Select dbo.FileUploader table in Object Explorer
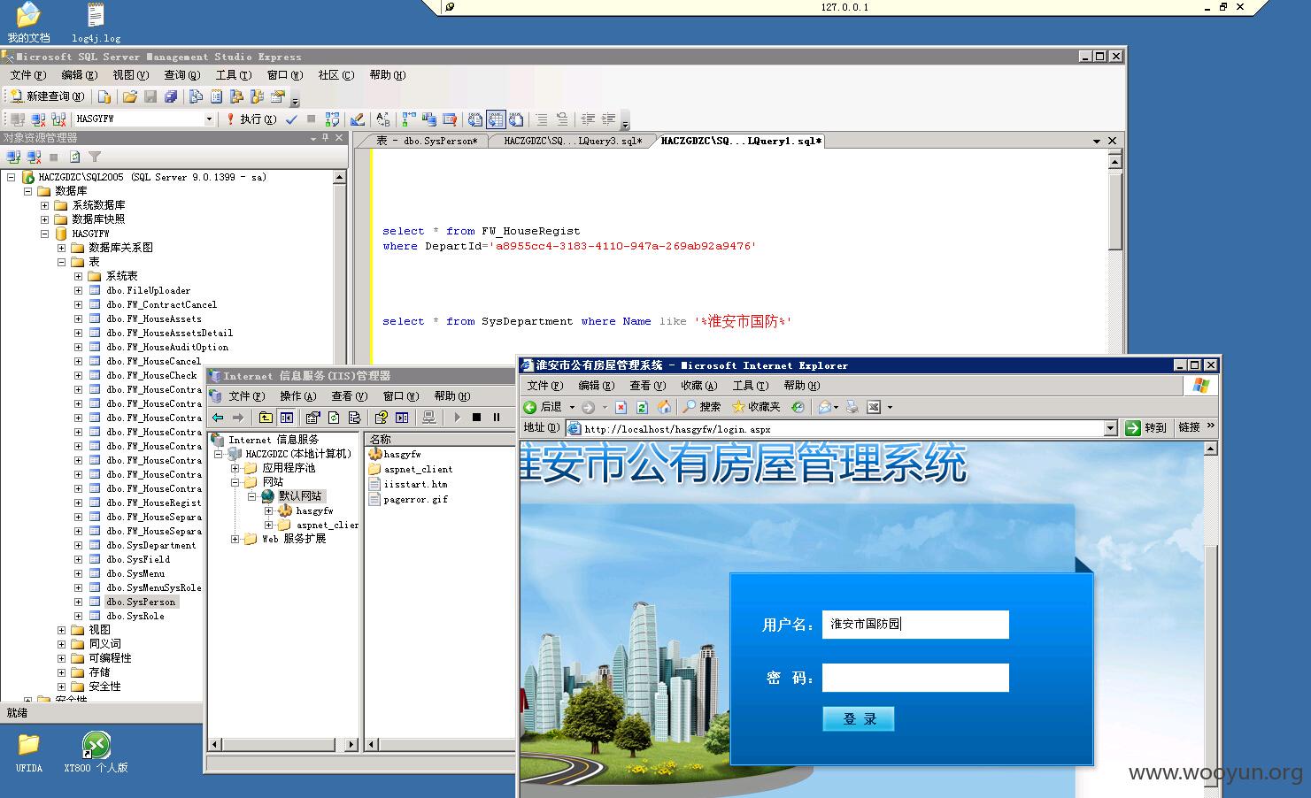 (x=148, y=290)
